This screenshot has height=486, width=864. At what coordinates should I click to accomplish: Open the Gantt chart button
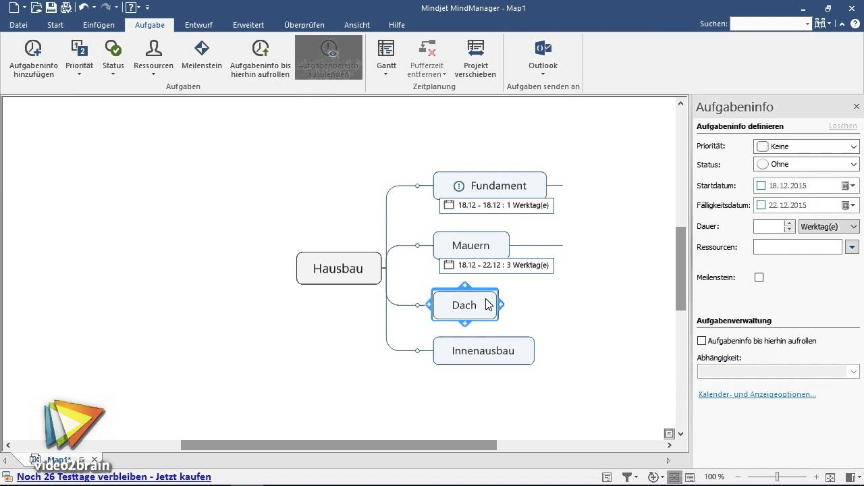tap(386, 58)
